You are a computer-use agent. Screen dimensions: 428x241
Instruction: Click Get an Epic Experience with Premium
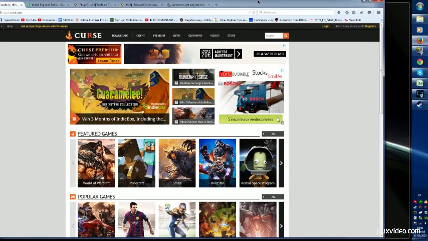tap(44, 26)
